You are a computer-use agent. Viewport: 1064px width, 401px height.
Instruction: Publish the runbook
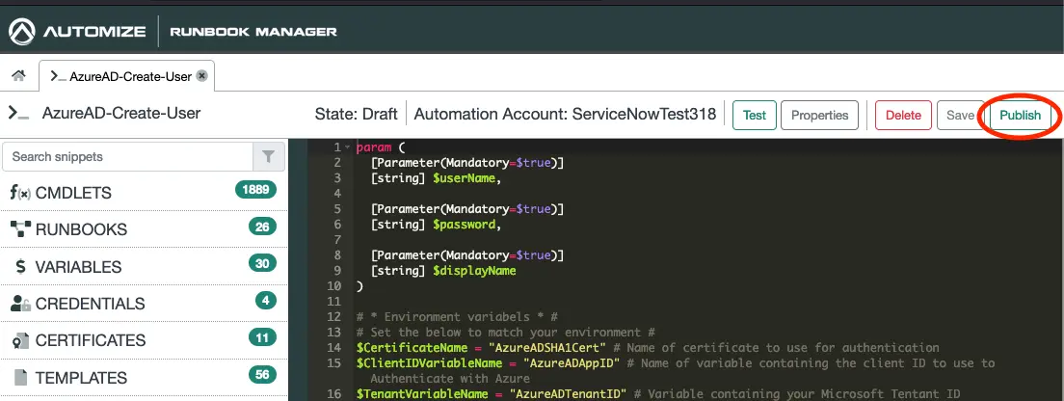click(x=1020, y=115)
